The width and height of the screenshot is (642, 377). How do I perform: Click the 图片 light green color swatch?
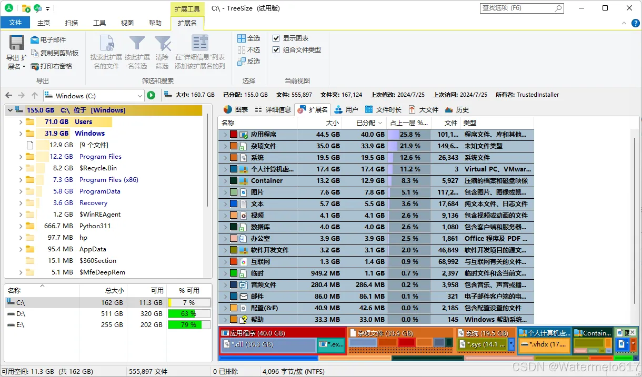[234, 192]
